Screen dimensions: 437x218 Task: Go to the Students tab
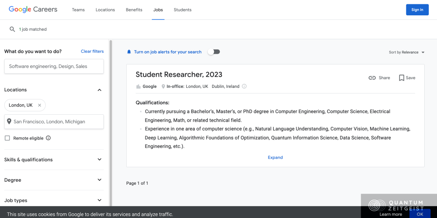pyautogui.click(x=182, y=10)
